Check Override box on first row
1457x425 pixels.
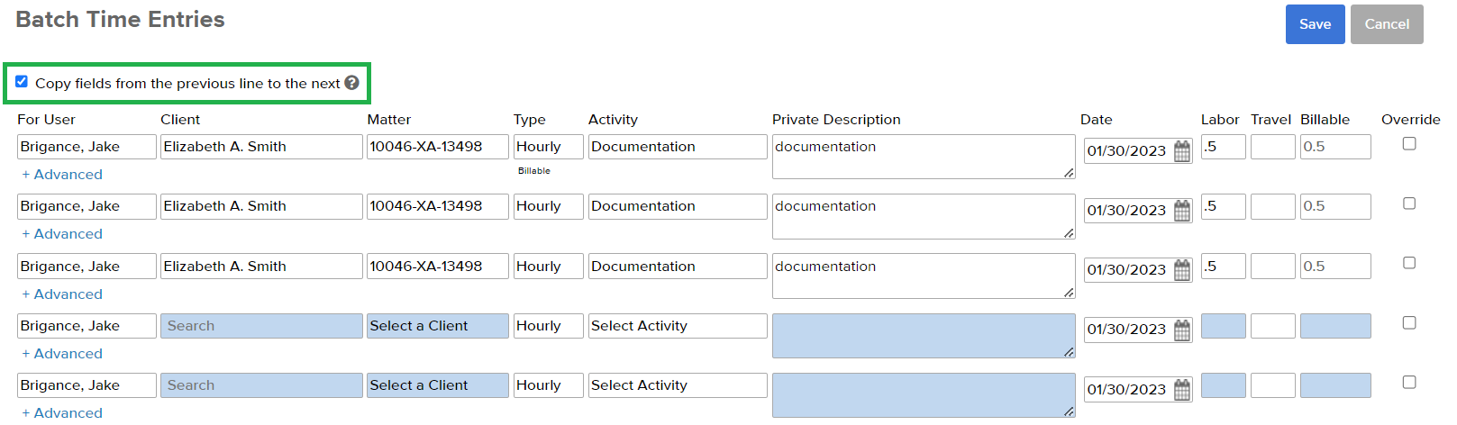[x=1409, y=144]
